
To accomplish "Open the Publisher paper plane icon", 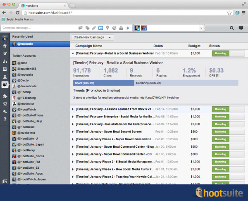I will [x=5, y=53].
